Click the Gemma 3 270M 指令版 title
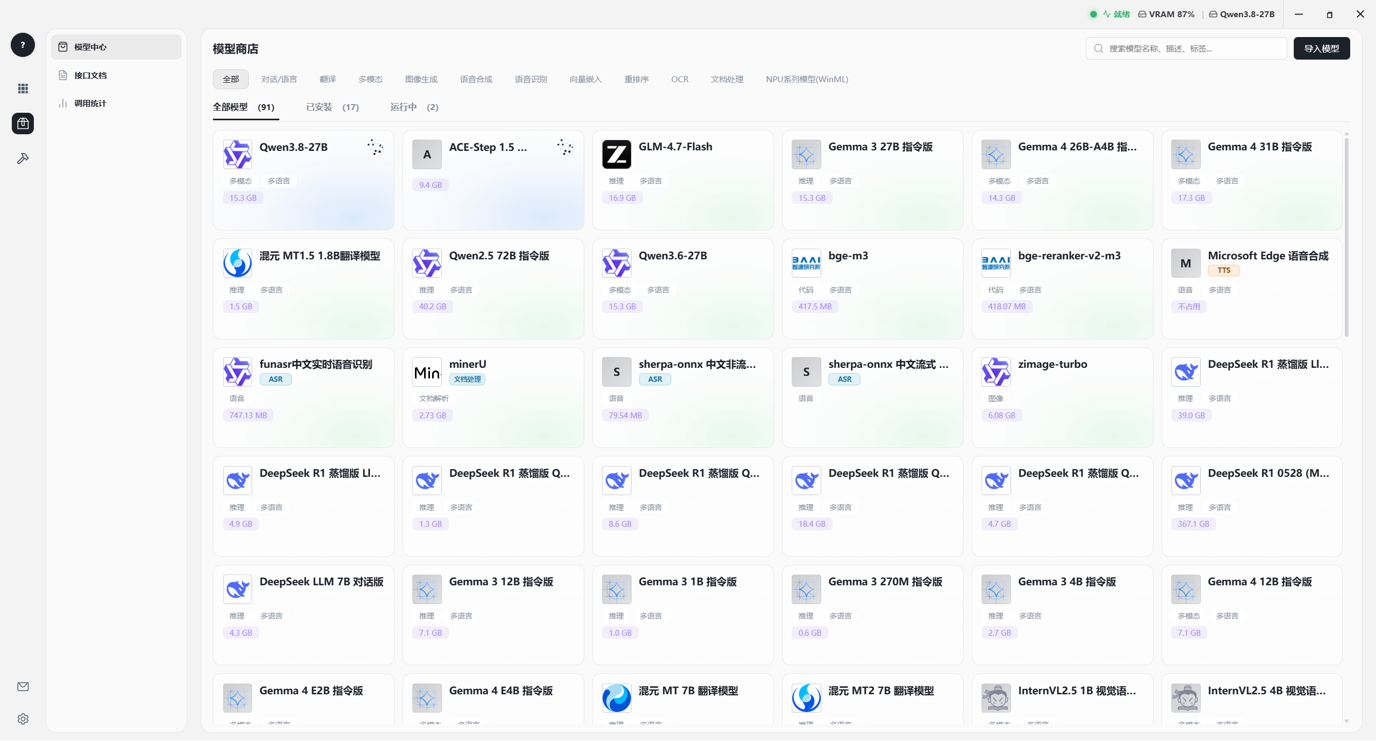Screen dimensions: 1376x741 point(885,582)
